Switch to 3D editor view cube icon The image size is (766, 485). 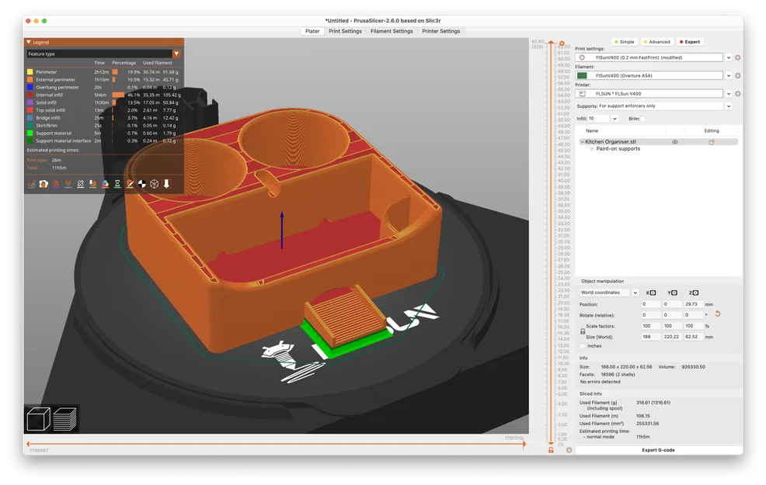coord(39,420)
